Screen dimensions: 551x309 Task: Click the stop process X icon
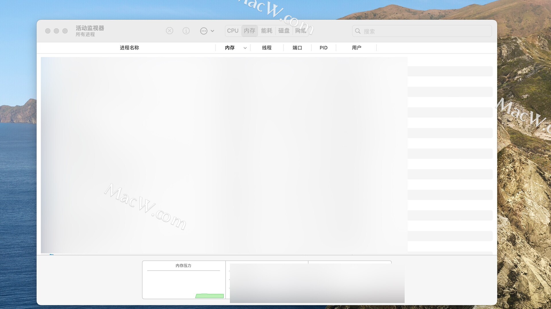(x=170, y=31)
